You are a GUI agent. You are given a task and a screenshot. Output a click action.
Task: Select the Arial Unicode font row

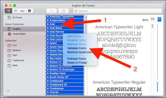[x=54, y=39]
